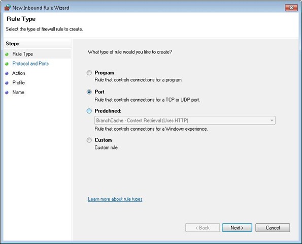Image resolution: width=302 pixels, height=244 pixels.
Task: Open the Action step in sidebar
Action: pos(19,73)
